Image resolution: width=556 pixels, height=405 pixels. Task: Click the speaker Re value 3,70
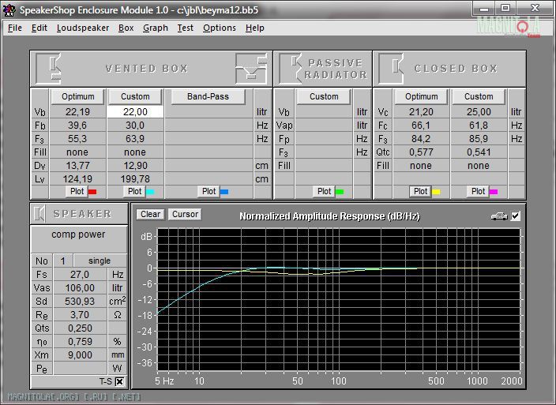tap(80, 315)
